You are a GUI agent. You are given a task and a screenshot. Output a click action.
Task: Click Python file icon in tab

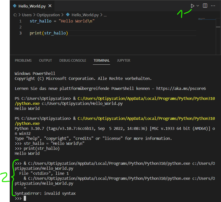(15, 6)
